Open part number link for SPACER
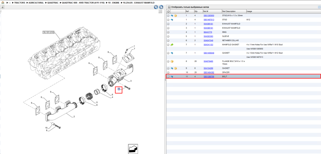Image resolution: width=321 pixels, height=154 pixels. tap(209, 73)
